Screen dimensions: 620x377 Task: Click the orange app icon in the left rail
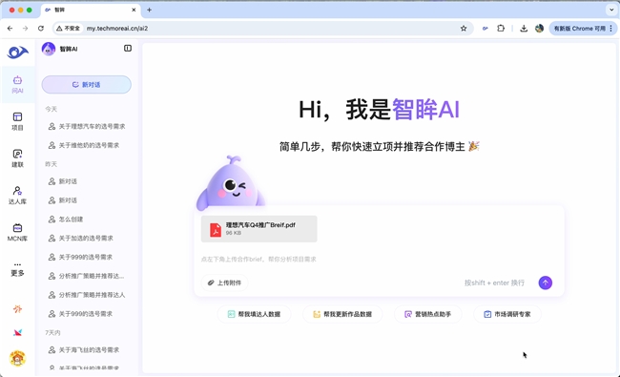pyautogui.click(x=17, y=309)
